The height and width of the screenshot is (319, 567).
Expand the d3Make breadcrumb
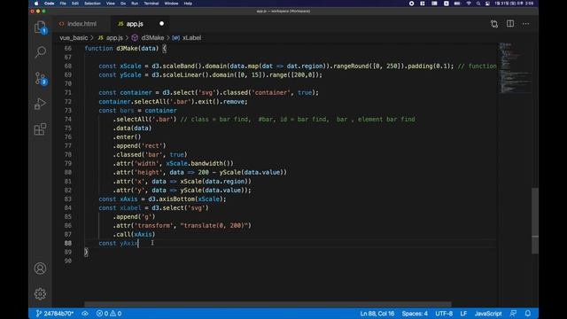pos(148,37)
